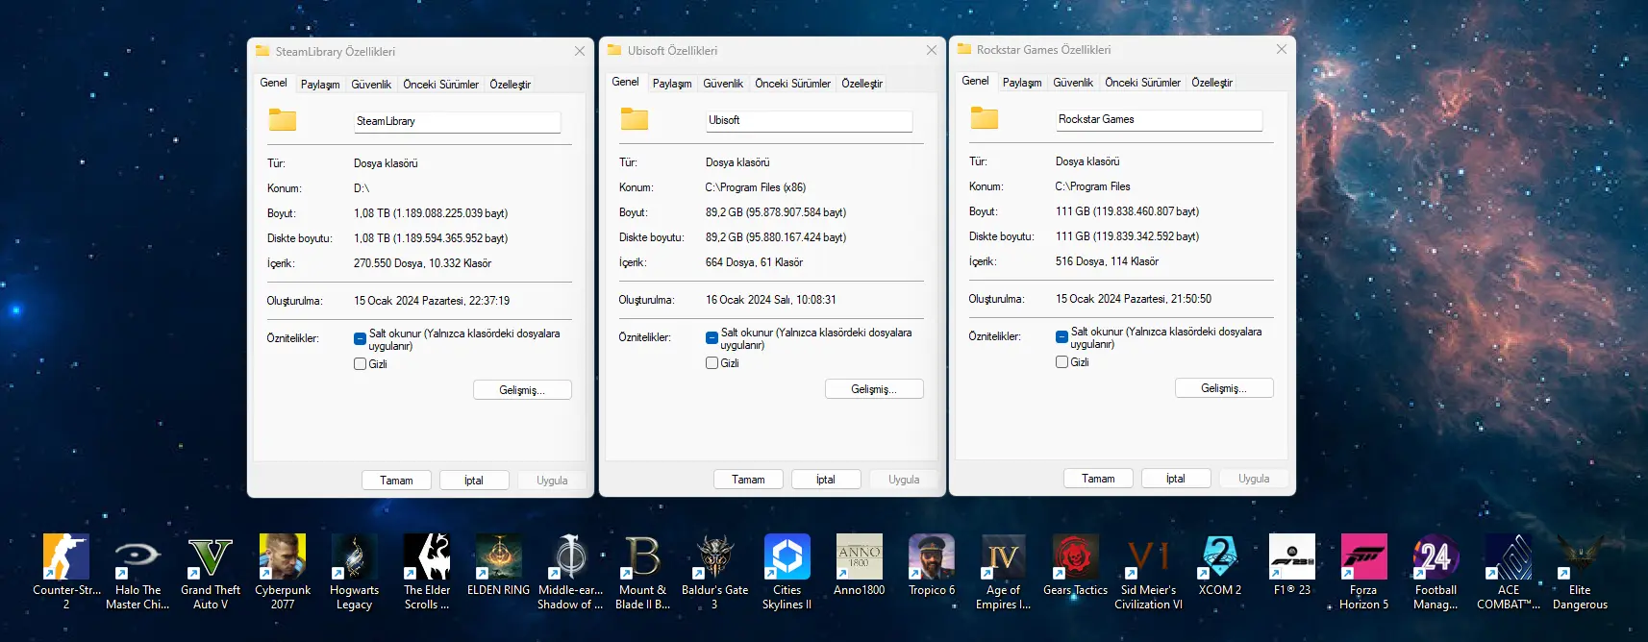This screenshot has width=1648, height=642.
Task: Enable Gizli checkbox in Ubisoft window
Action: [712, 363]
